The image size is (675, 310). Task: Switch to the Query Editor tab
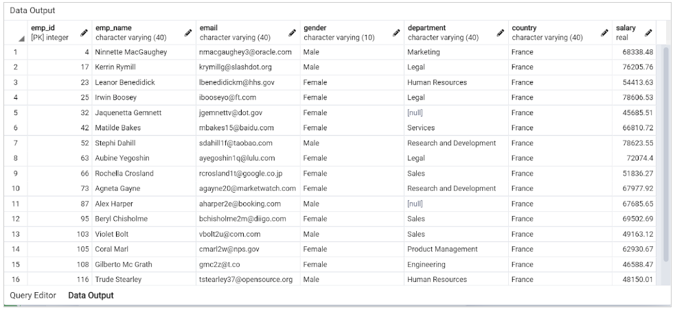click(33, 296)
